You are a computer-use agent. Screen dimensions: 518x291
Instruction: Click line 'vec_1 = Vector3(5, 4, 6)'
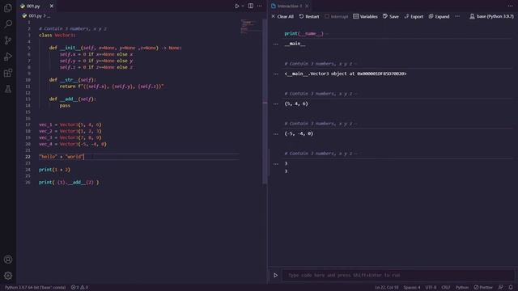70,124
